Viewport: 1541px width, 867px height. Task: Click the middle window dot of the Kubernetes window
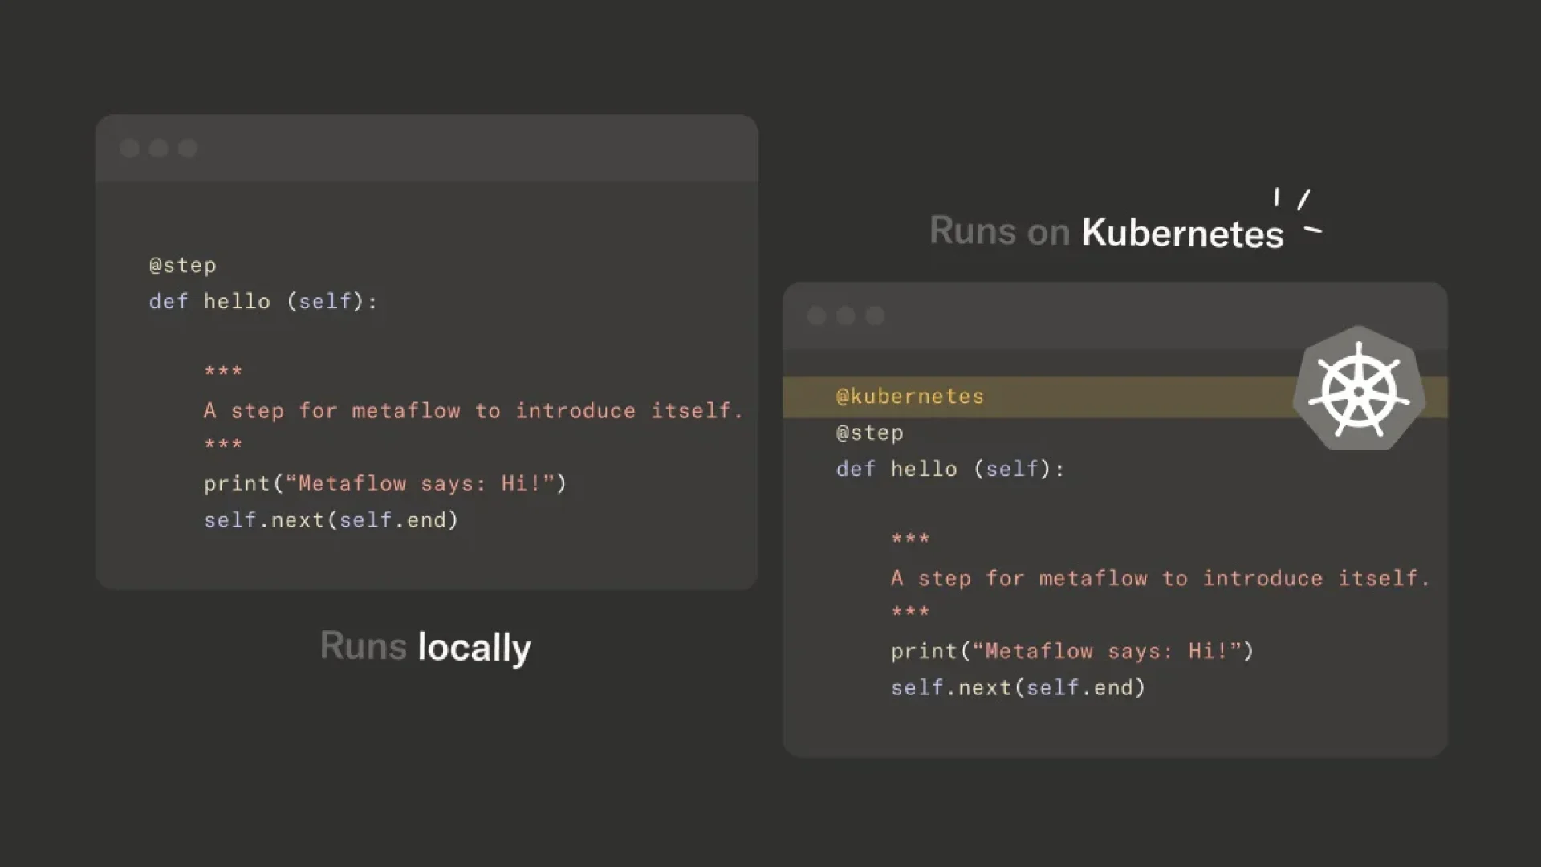tap(845, 316)
